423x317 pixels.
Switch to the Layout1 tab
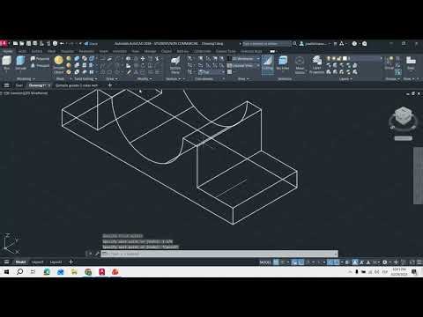[x=37, y=262]
